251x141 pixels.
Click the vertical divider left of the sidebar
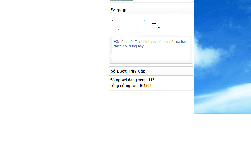coord(106,57)
